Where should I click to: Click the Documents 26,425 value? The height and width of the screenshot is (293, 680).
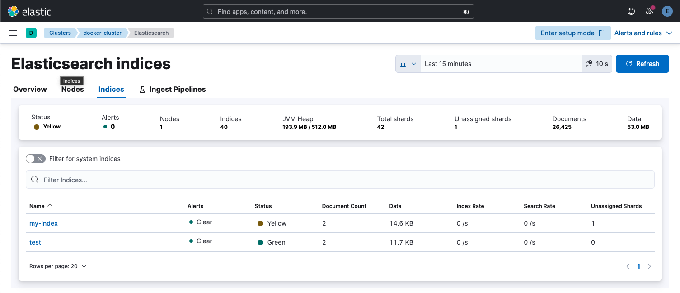[x=562, y=127]
